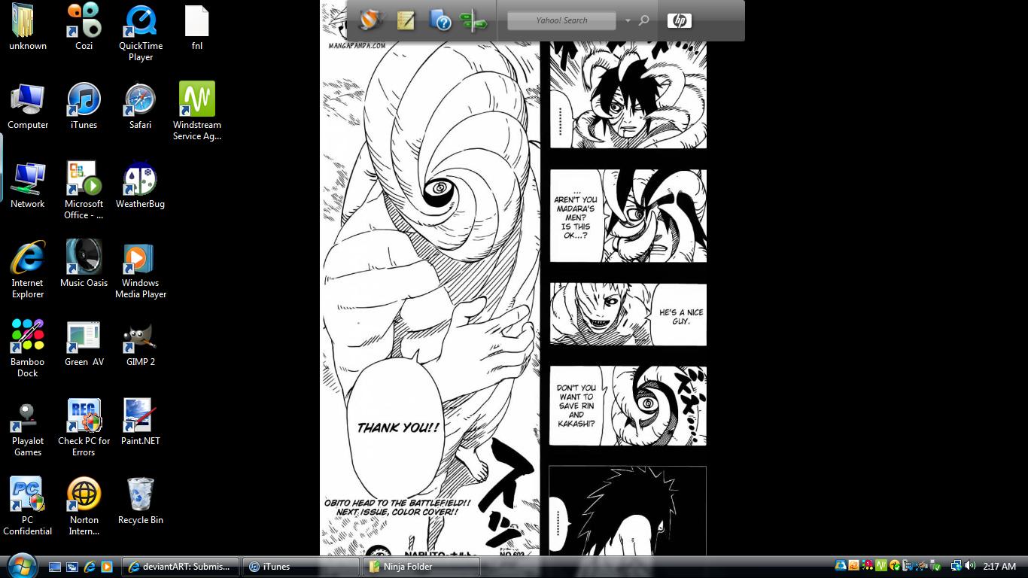Open the GIMP 2 desktop shortcut

point(140,344)
